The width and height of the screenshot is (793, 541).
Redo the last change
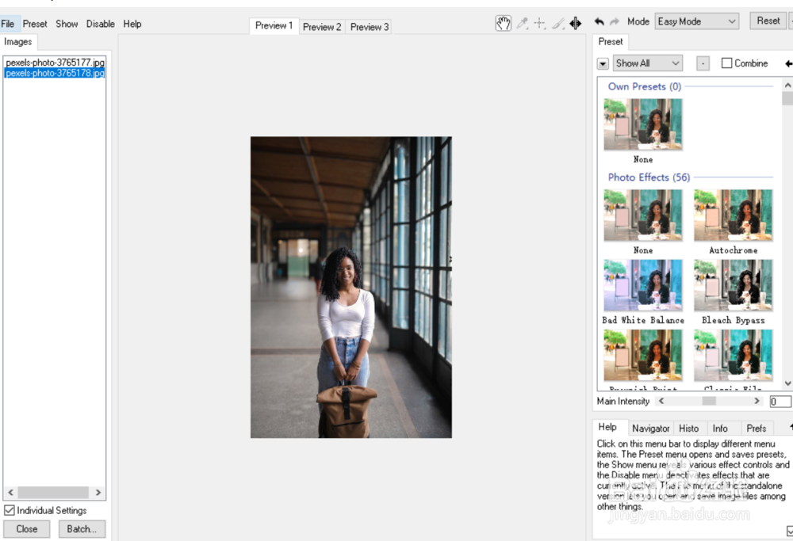pos(615,21)
